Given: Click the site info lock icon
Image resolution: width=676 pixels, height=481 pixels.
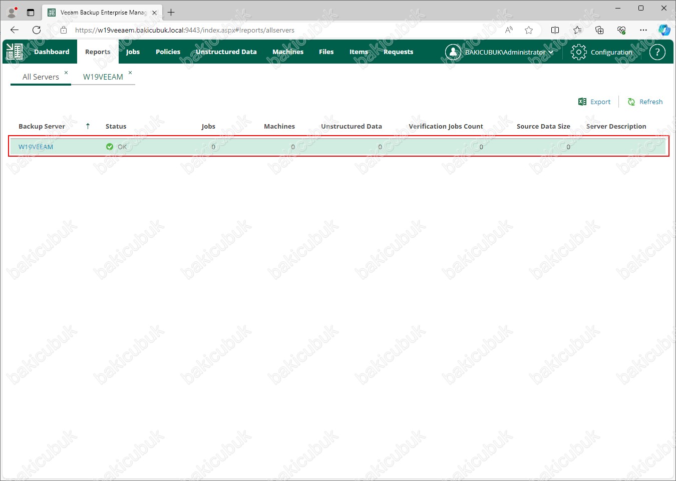Looking at the screenshot, I should [64, 30].
